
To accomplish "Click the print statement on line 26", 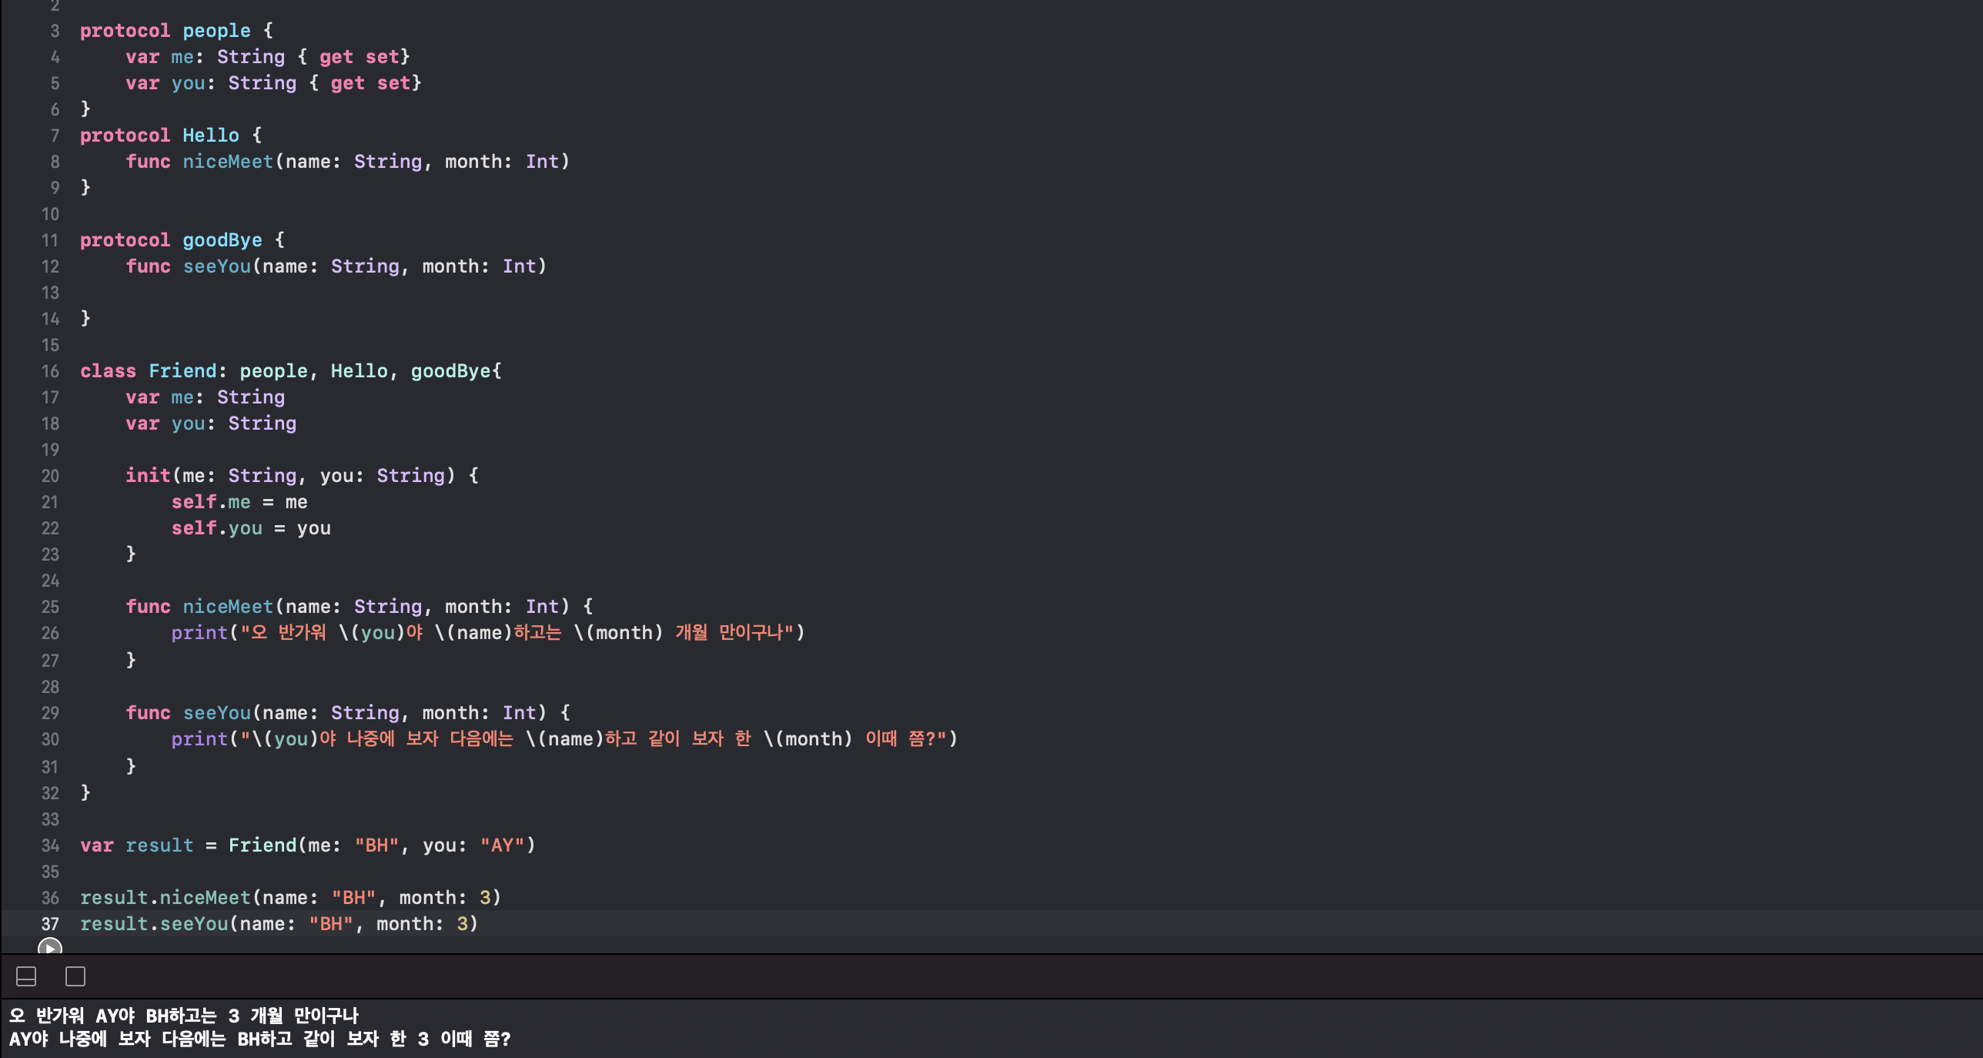I will point(199,633).
